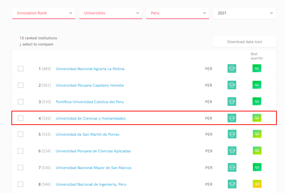Click PER country code in La Molina row
This screenshot has height=193, width=285.
pyautogui.click(x=208, y=69)
